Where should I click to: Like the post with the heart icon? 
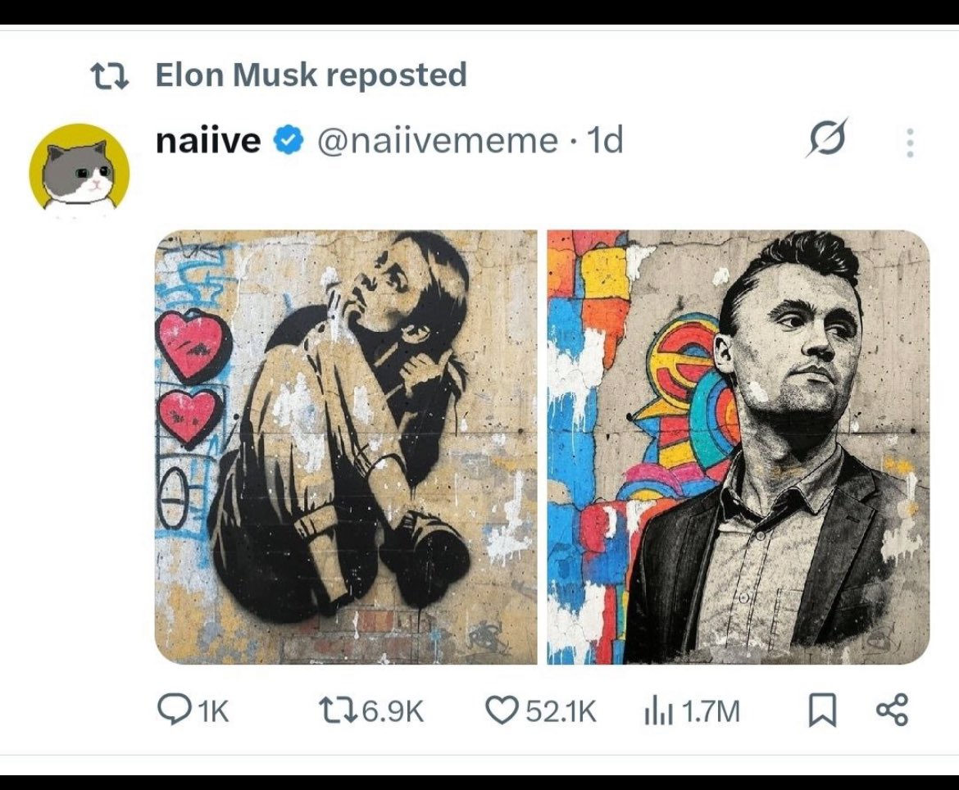(502, 711)
